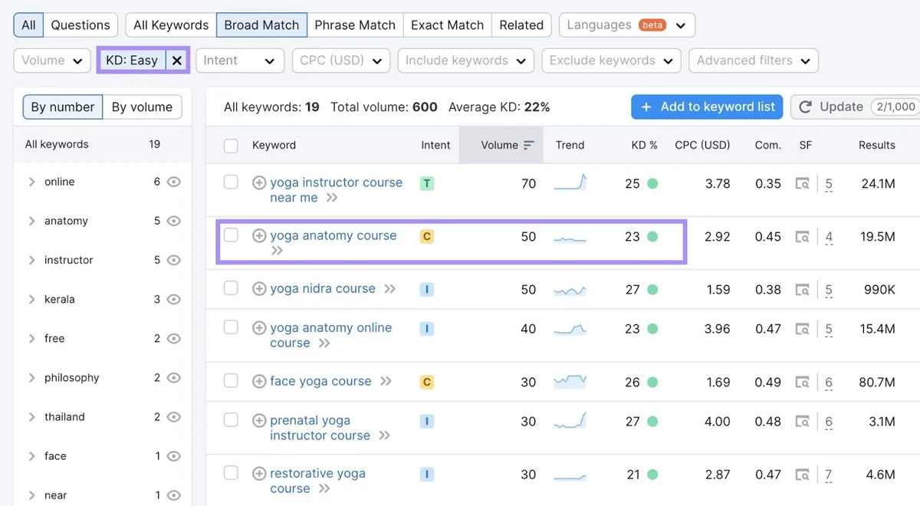Click commercial intent badge for yoga anatomy course

(x=427, y=236)
